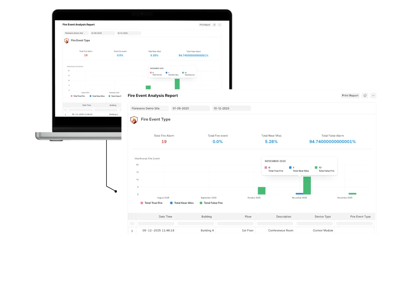Click the Total Fire Alarm value 19
Screen dimensions: 398x285
point(164,142)
